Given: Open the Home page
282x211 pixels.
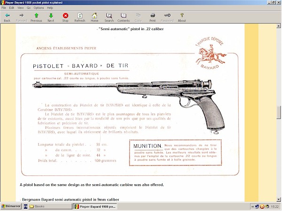Looking at the screenshot, I should (94, 17).
